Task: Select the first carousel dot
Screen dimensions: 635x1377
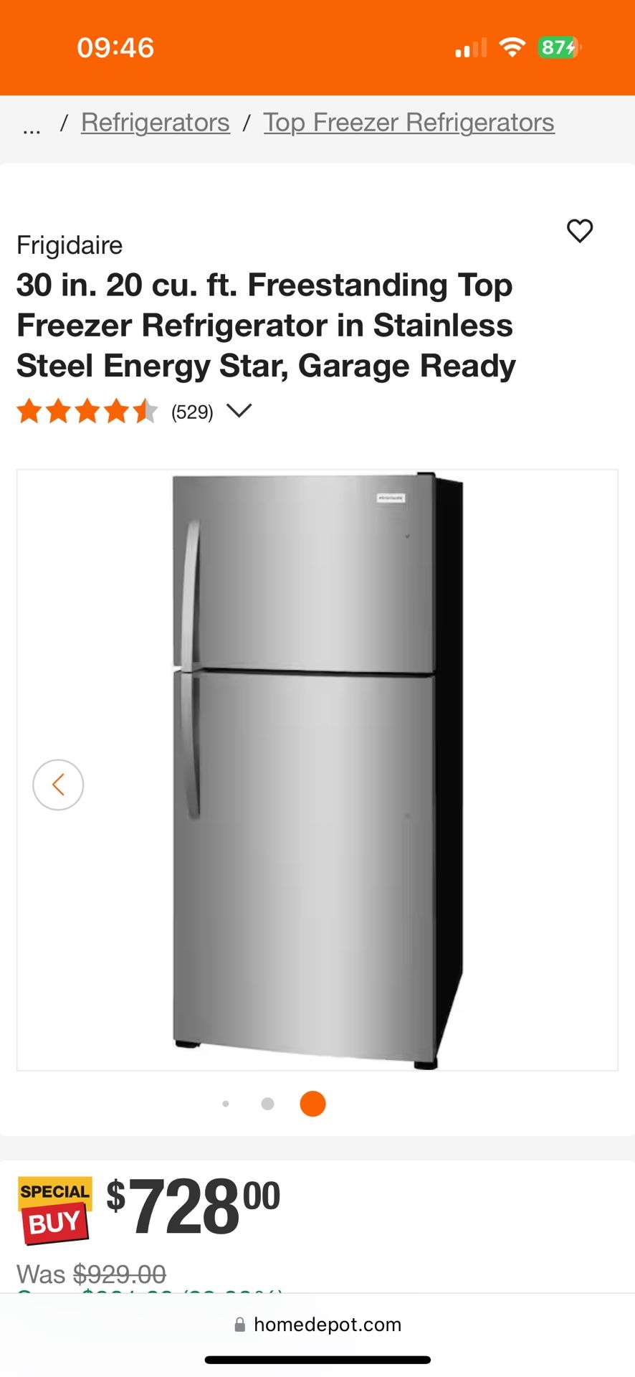Action: coord(226,1104)
